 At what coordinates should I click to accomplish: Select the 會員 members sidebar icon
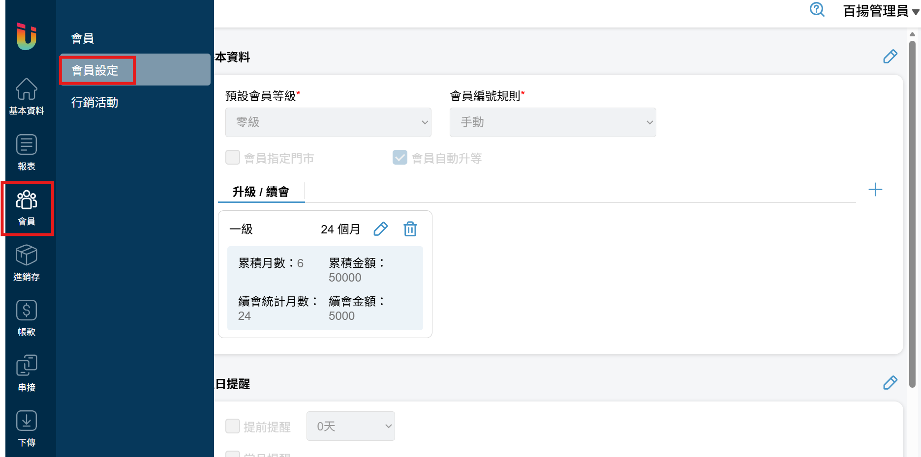[x=27, y=207]
